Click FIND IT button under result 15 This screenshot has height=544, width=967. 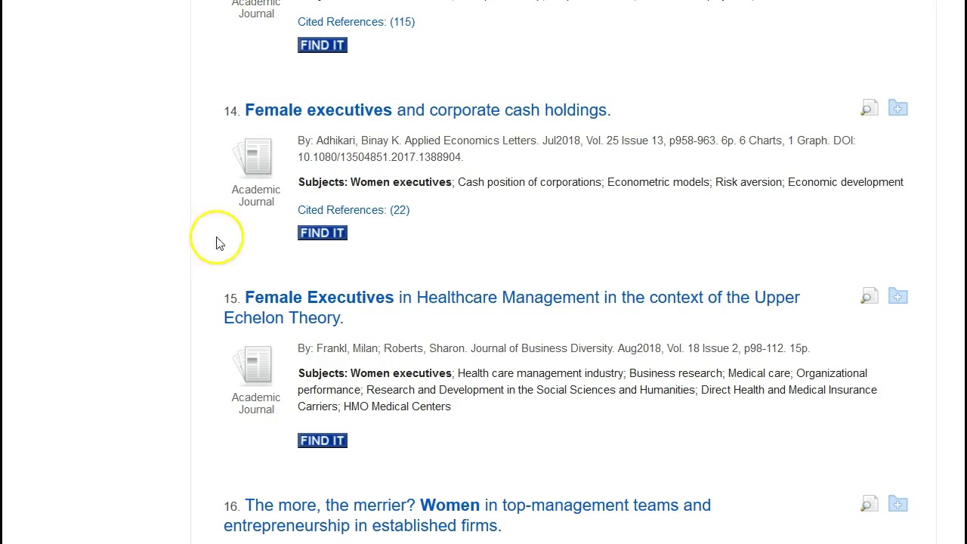click(x=323, y=440)
